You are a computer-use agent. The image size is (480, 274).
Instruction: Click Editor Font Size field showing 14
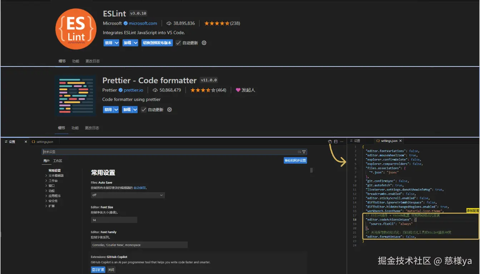click(x=114, y=220)
